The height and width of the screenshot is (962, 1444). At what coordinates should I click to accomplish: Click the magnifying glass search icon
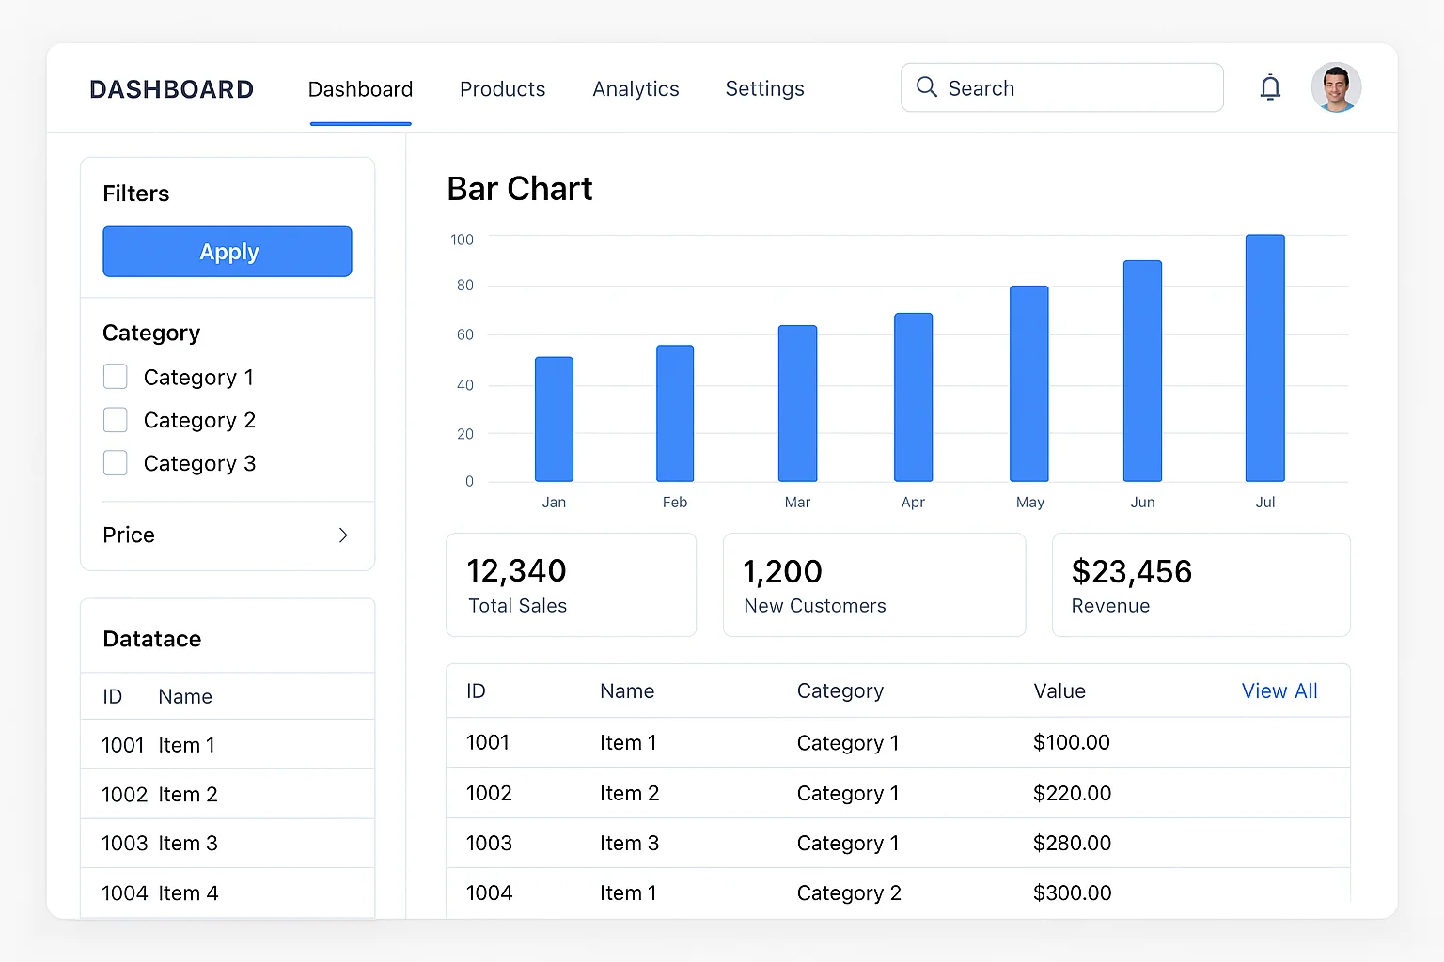926,87
